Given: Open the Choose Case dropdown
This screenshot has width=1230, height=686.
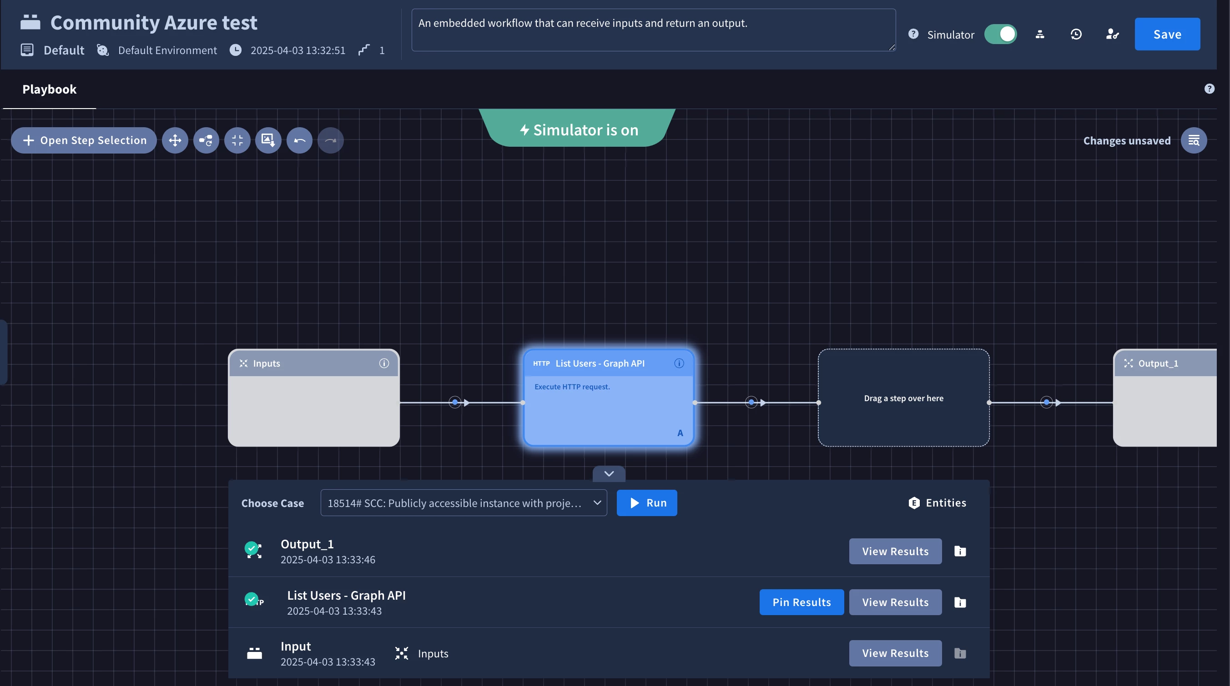Looking at the screenshot, I should pyautogui.click(x=464, y=502).
